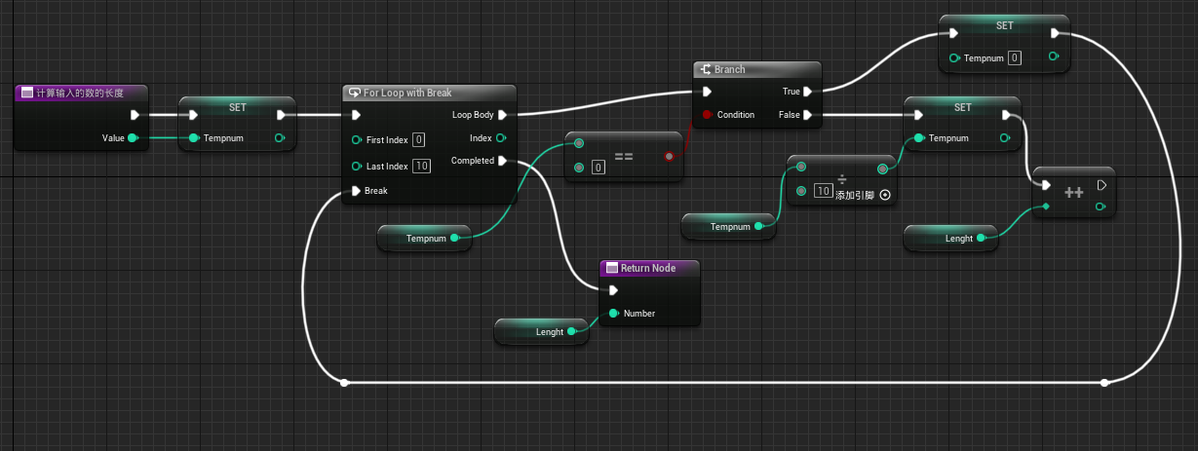Edit the 0 value field on the == node
The height and width of the screenshot is (451, 1198).
598,168
